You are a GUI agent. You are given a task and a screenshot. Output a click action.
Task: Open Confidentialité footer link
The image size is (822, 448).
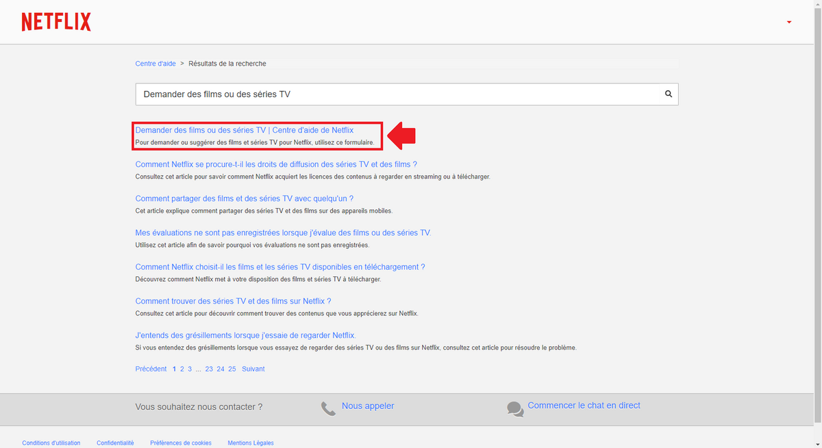pos(115,443)
